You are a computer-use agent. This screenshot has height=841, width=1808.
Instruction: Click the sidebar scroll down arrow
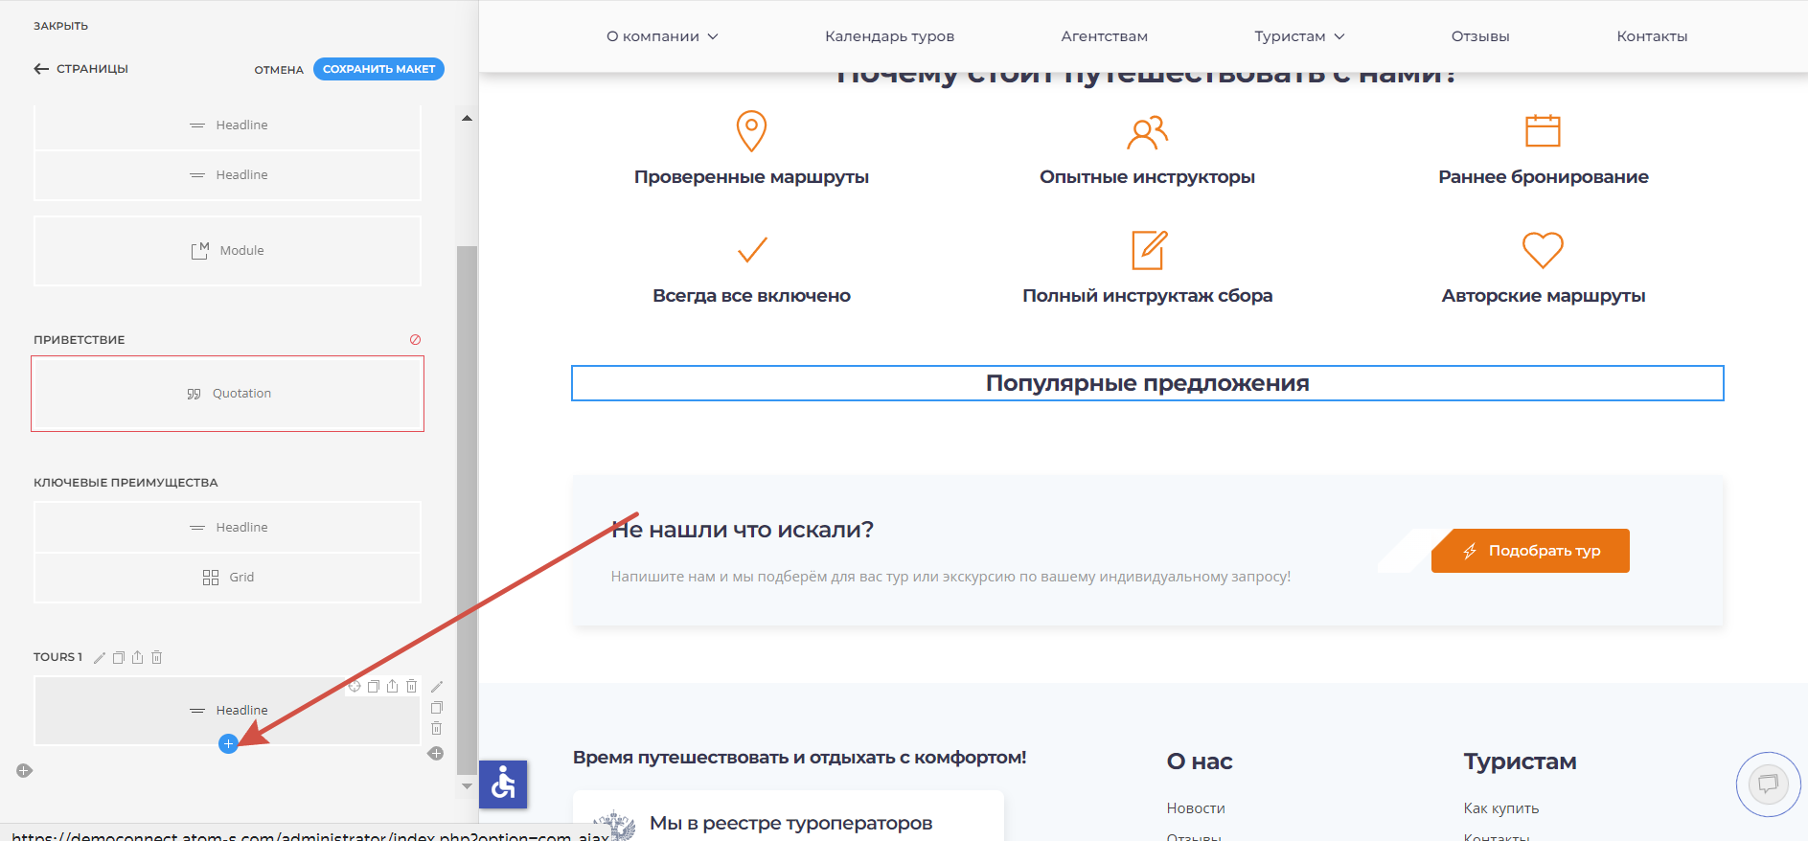(467, 786)
